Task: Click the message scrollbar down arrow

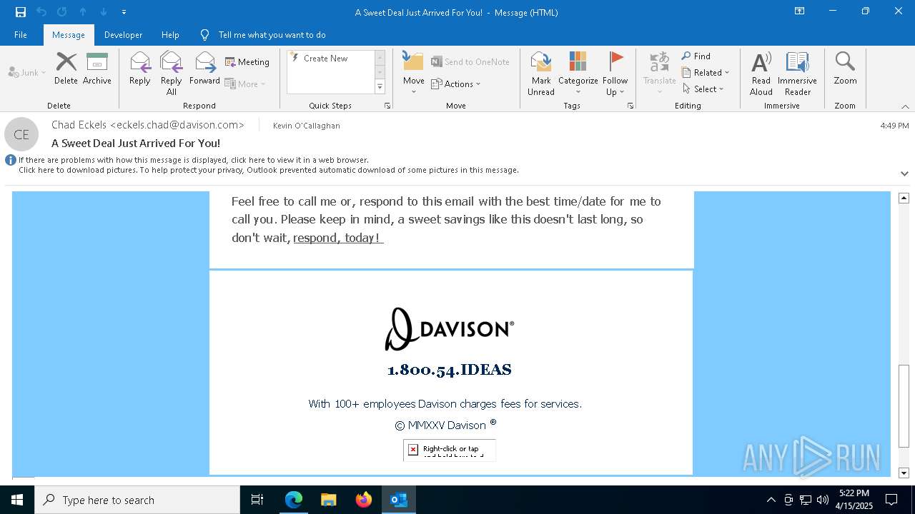Action: (x=904, y=473)
